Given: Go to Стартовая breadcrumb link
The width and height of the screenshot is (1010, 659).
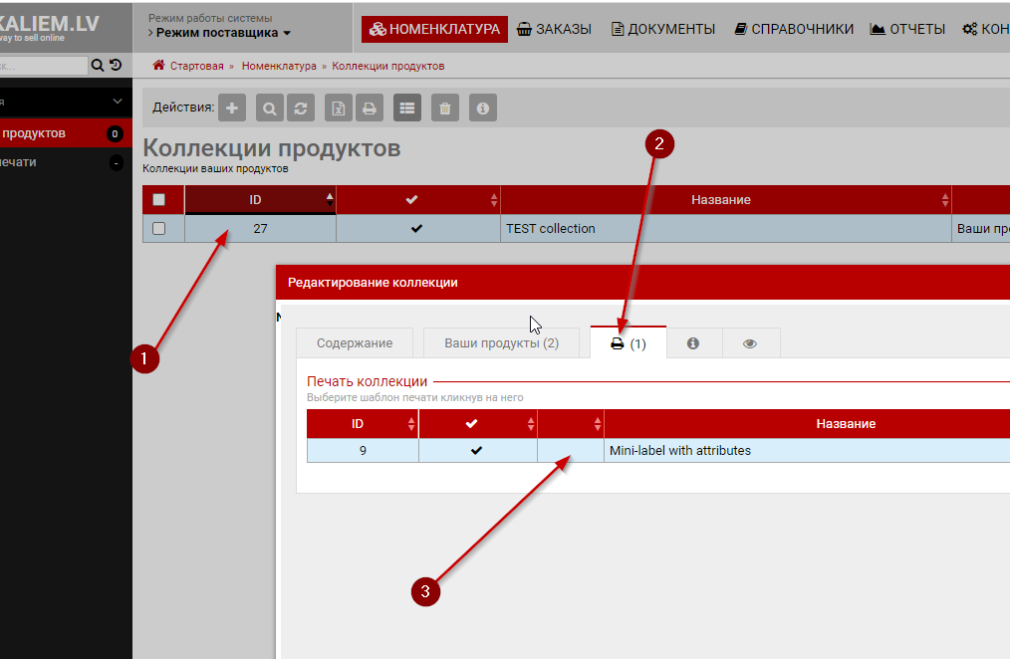Looking at the screenshot, I should 196,66.
